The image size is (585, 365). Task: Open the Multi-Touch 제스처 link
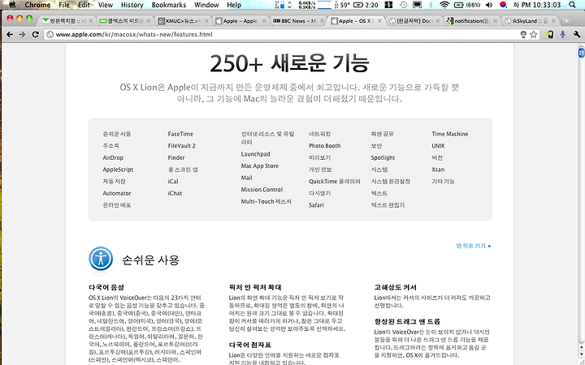pos(266,201)
